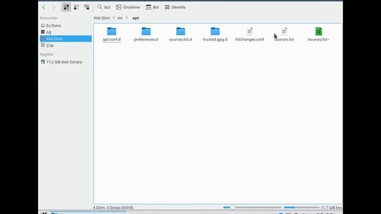Toggle the Önizleme preview button
The height and width of the screenshot is (214, 381).
pyautogui.click(x=128, y=7)
